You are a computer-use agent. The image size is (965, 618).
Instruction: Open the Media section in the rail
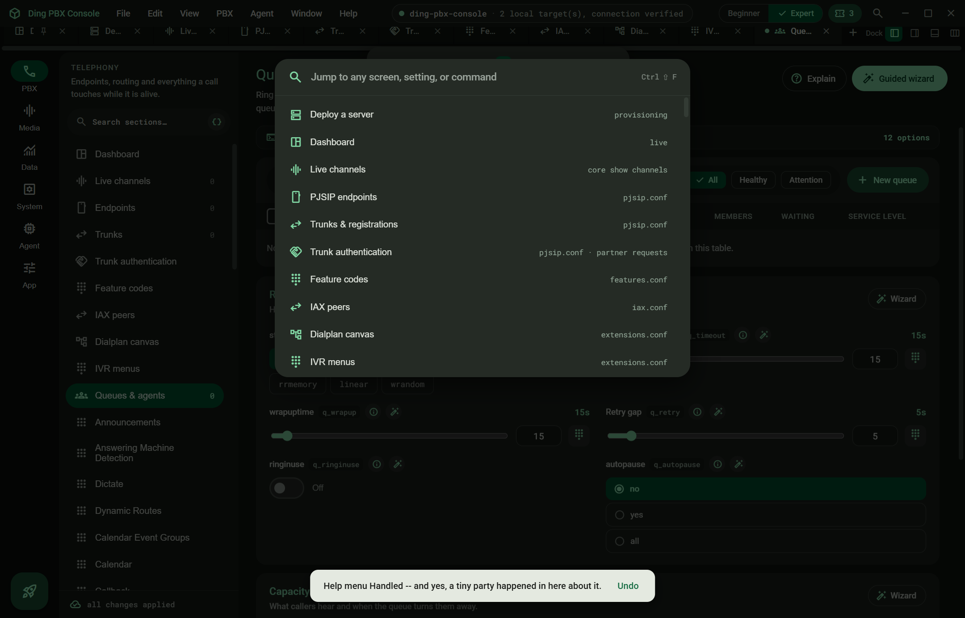[29, 118]
